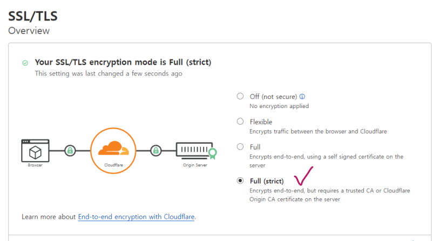
Task: Click the Origin Server rack icon
Action: [x=193, y=150]
